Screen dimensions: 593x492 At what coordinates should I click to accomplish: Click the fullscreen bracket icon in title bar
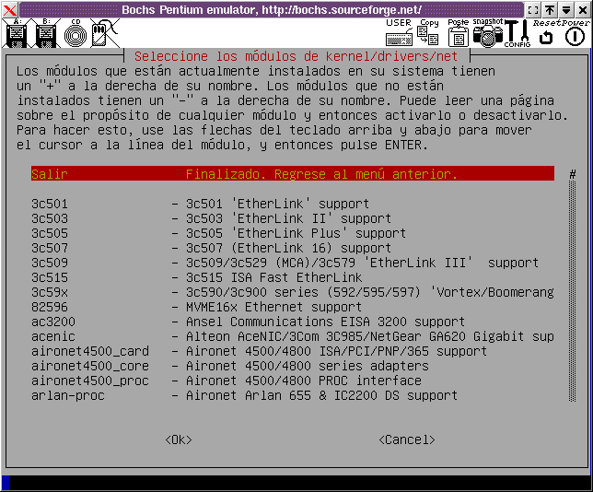pos(533,10)
